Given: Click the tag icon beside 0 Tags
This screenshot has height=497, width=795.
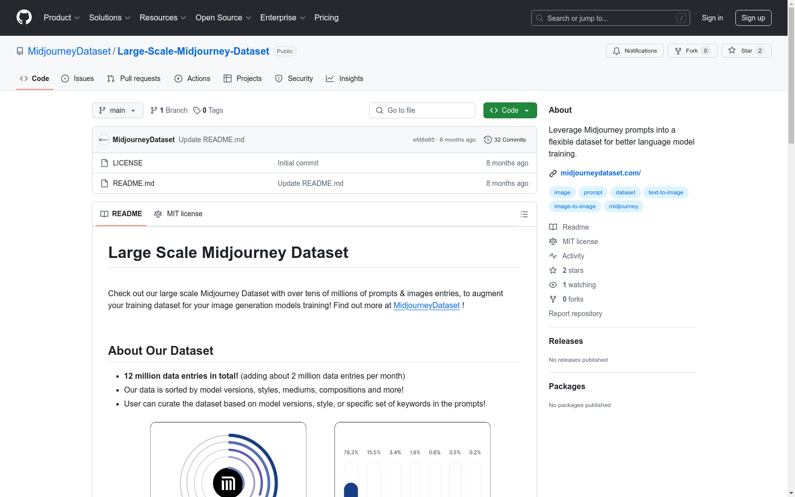Looking at the screenshot, I should coord(197,110).
